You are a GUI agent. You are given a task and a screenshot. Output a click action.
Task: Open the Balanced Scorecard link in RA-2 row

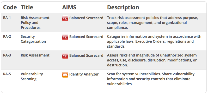coord(86,37)
